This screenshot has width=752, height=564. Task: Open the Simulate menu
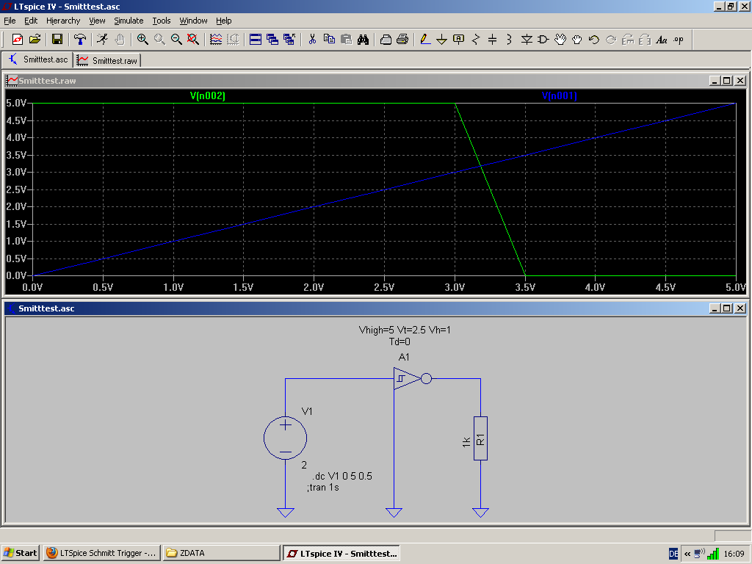tap(129, 21)
